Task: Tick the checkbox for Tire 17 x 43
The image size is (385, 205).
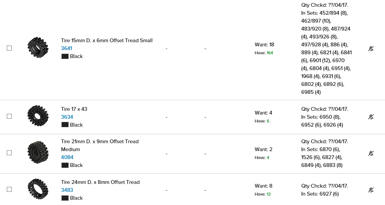Action: (9, 116)
